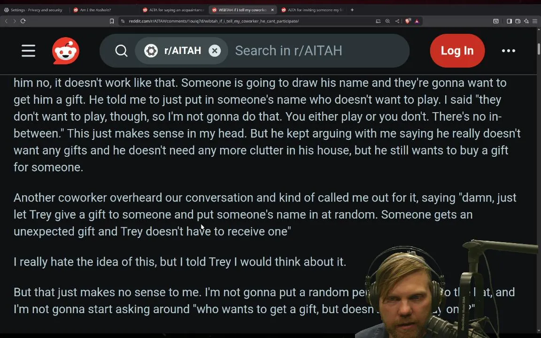Image resolution: width=541 pixels, height=338 pixels.
Task: Switch to the Settings - Privacy and security tab
Action: point(34,10)
